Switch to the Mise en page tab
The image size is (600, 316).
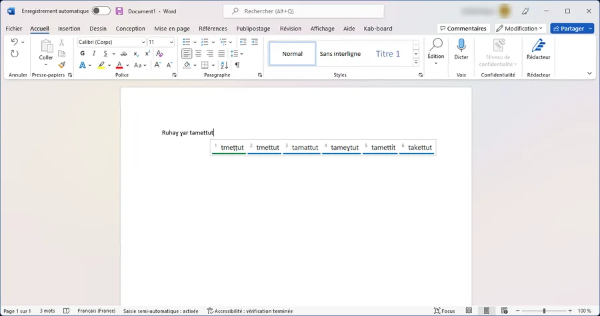click(x=172, y=28)
